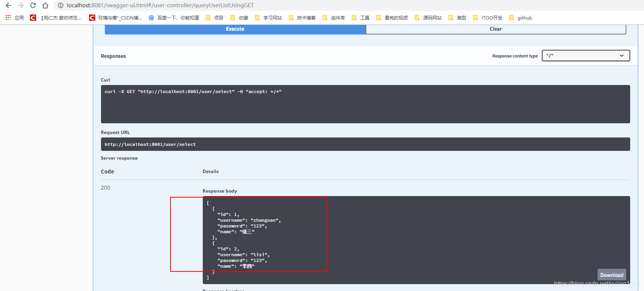Image resolution: width=644 pixels, height=291 pixels.
Task: Open the Response content type dropdown
Action: click(x=586, y=56)
